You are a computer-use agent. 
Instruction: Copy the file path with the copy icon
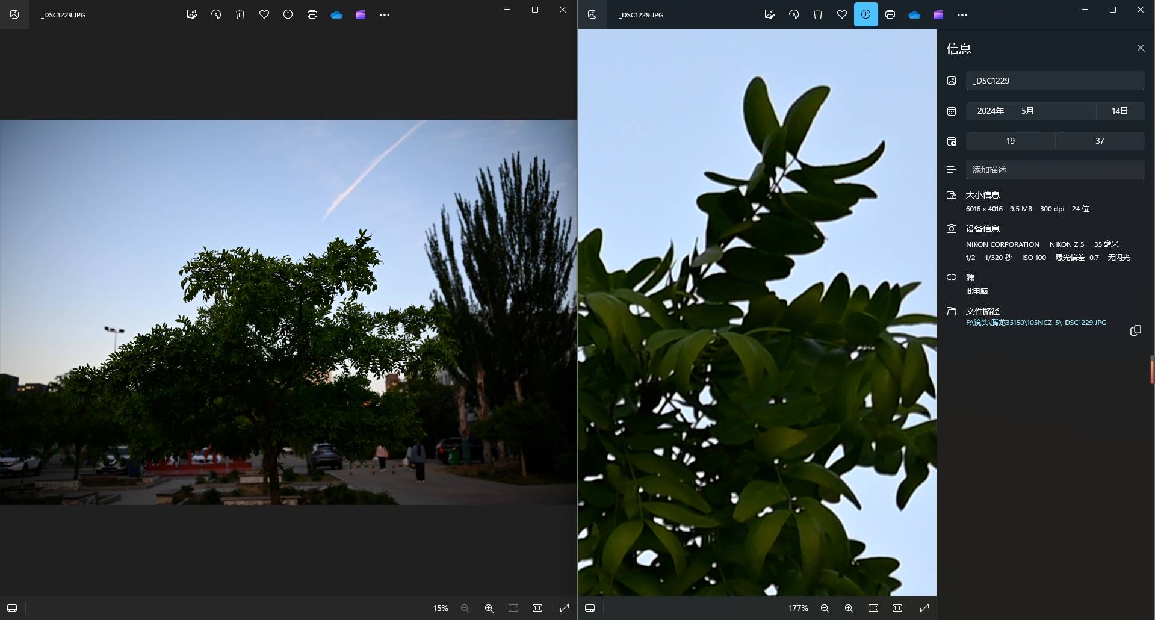click(x=1135, y=330)
